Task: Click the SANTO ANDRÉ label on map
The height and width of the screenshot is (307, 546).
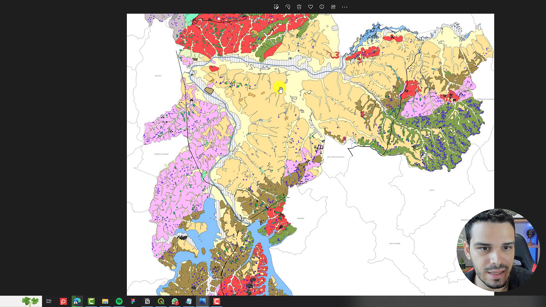Action: 394,244
